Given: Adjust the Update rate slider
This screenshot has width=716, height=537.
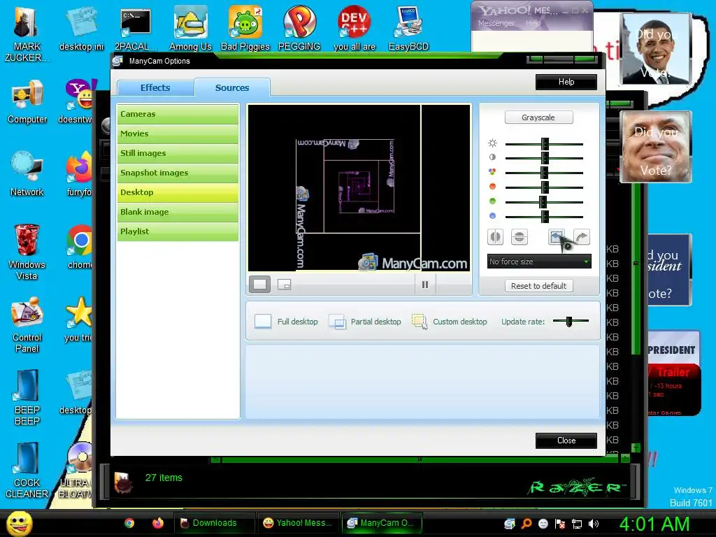Looking at the screenshot, I should click(569, 322).
